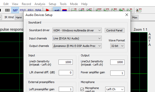This screenshot has width=155, height=92.
Task: Open the BD burst decay icon
Action: 129,10
